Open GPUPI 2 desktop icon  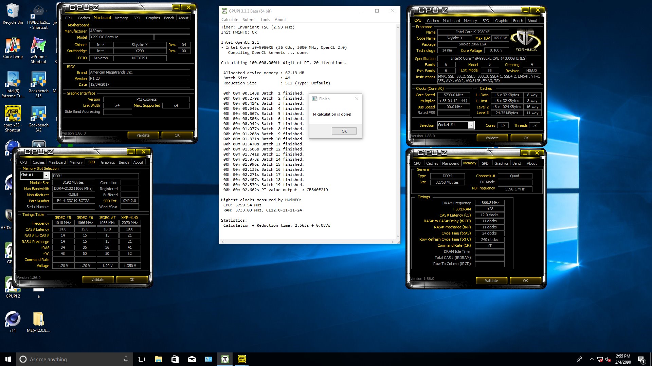(13, 287)
